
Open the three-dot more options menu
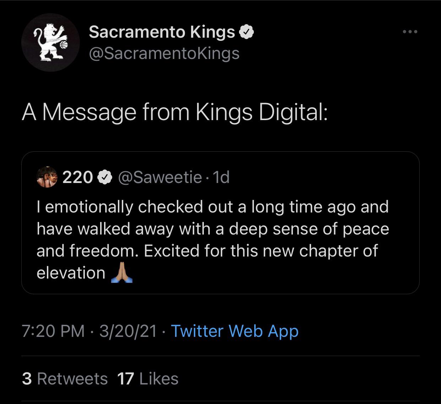pyautogui.click(x=410, y=32)
